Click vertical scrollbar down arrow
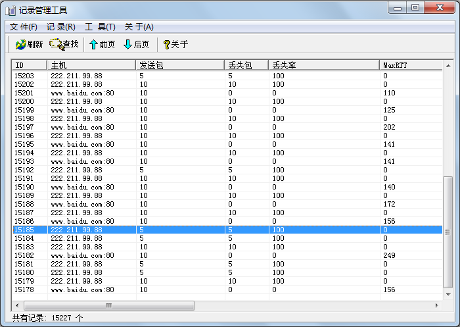 coord(448,294)
